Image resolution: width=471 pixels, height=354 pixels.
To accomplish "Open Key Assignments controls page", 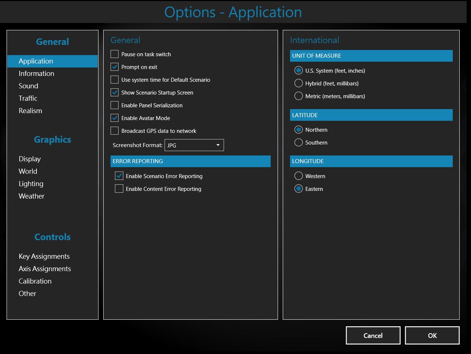I will (x=44, y=256).
